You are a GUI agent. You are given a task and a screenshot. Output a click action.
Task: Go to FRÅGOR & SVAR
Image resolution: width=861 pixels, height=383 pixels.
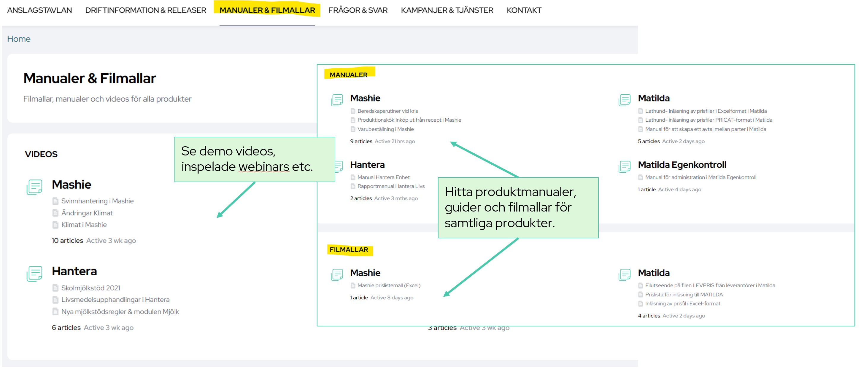[x=358, y=10]
